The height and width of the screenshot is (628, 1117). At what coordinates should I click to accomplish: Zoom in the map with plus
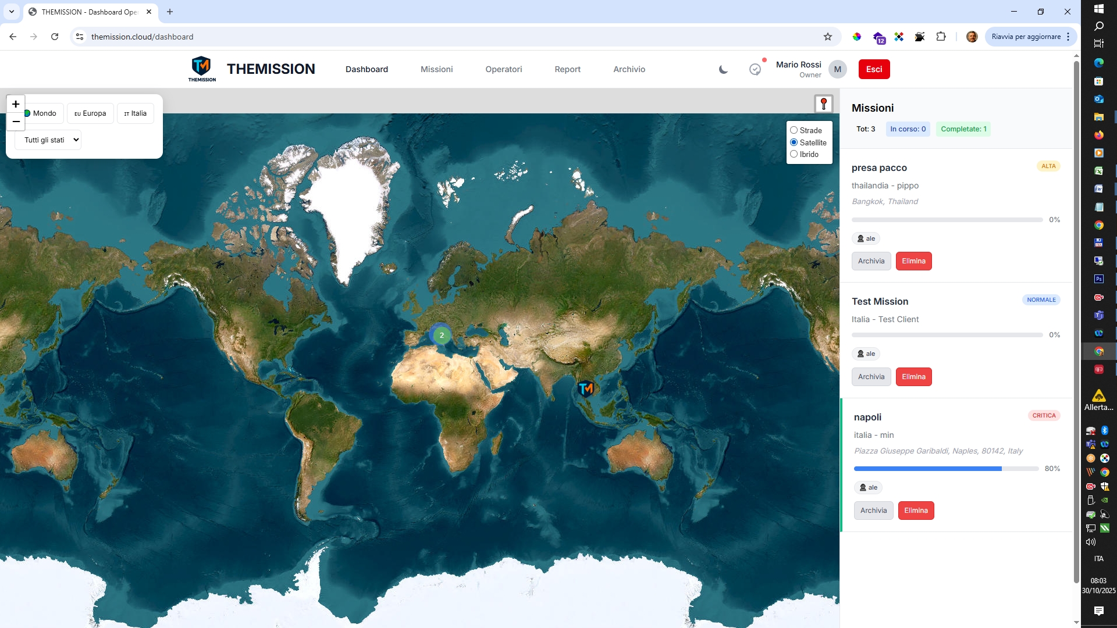click(16, 104)
